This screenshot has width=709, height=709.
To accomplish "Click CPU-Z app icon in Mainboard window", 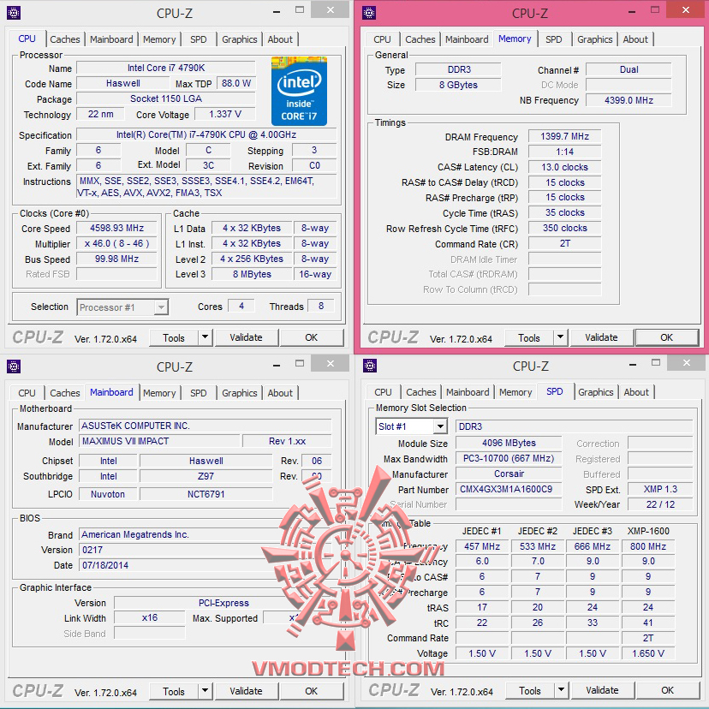I will (14, 366).
